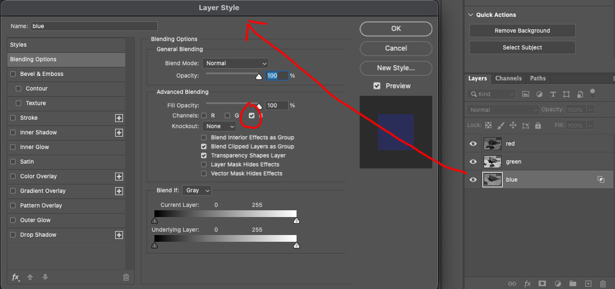The height and width of the screenshot is (289, 615).
Task: Open the Knockout dropdown
Action: coord(220,127)
